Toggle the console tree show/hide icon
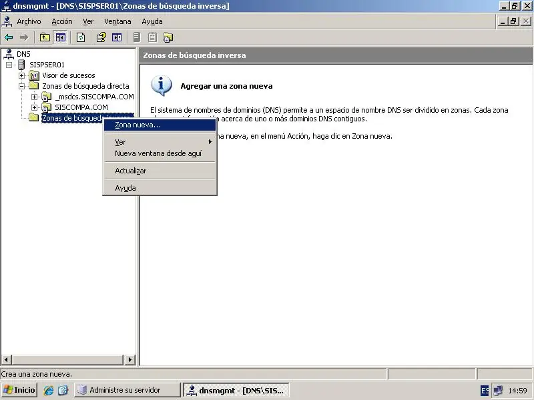Image resolution: width=534 pixels, height=400 pixels. click(61, 37)
